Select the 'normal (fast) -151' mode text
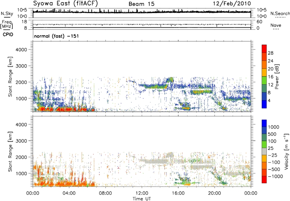 (57, 36)
